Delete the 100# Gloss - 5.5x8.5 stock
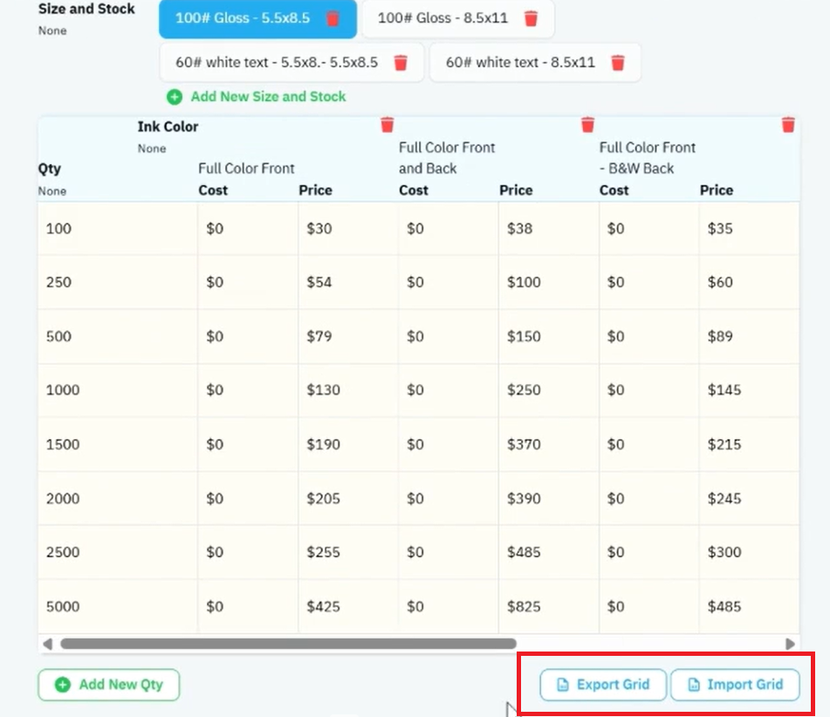830x717 pixels. (x=333, y=18)
